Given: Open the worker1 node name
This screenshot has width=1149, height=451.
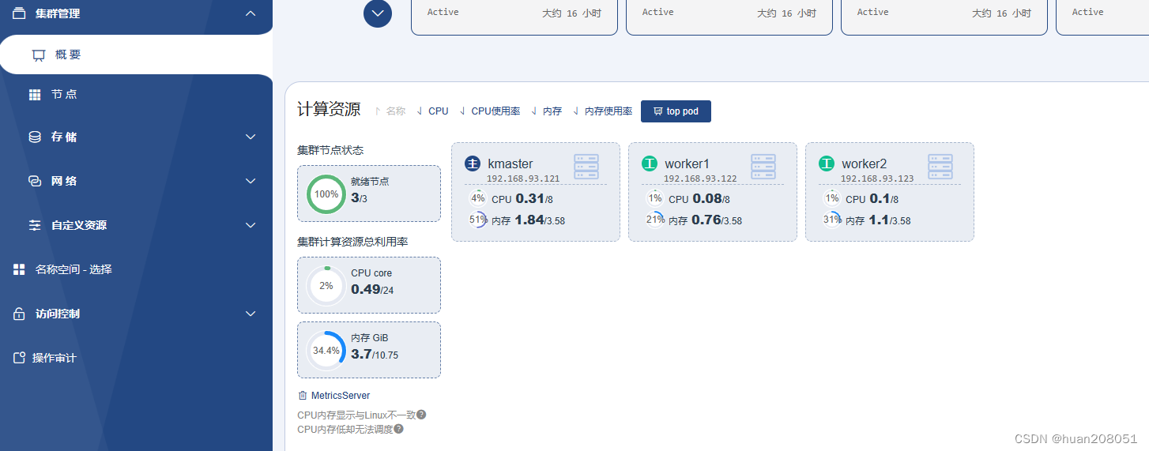Looking at the screenshot, I should (x=688, y=163).
